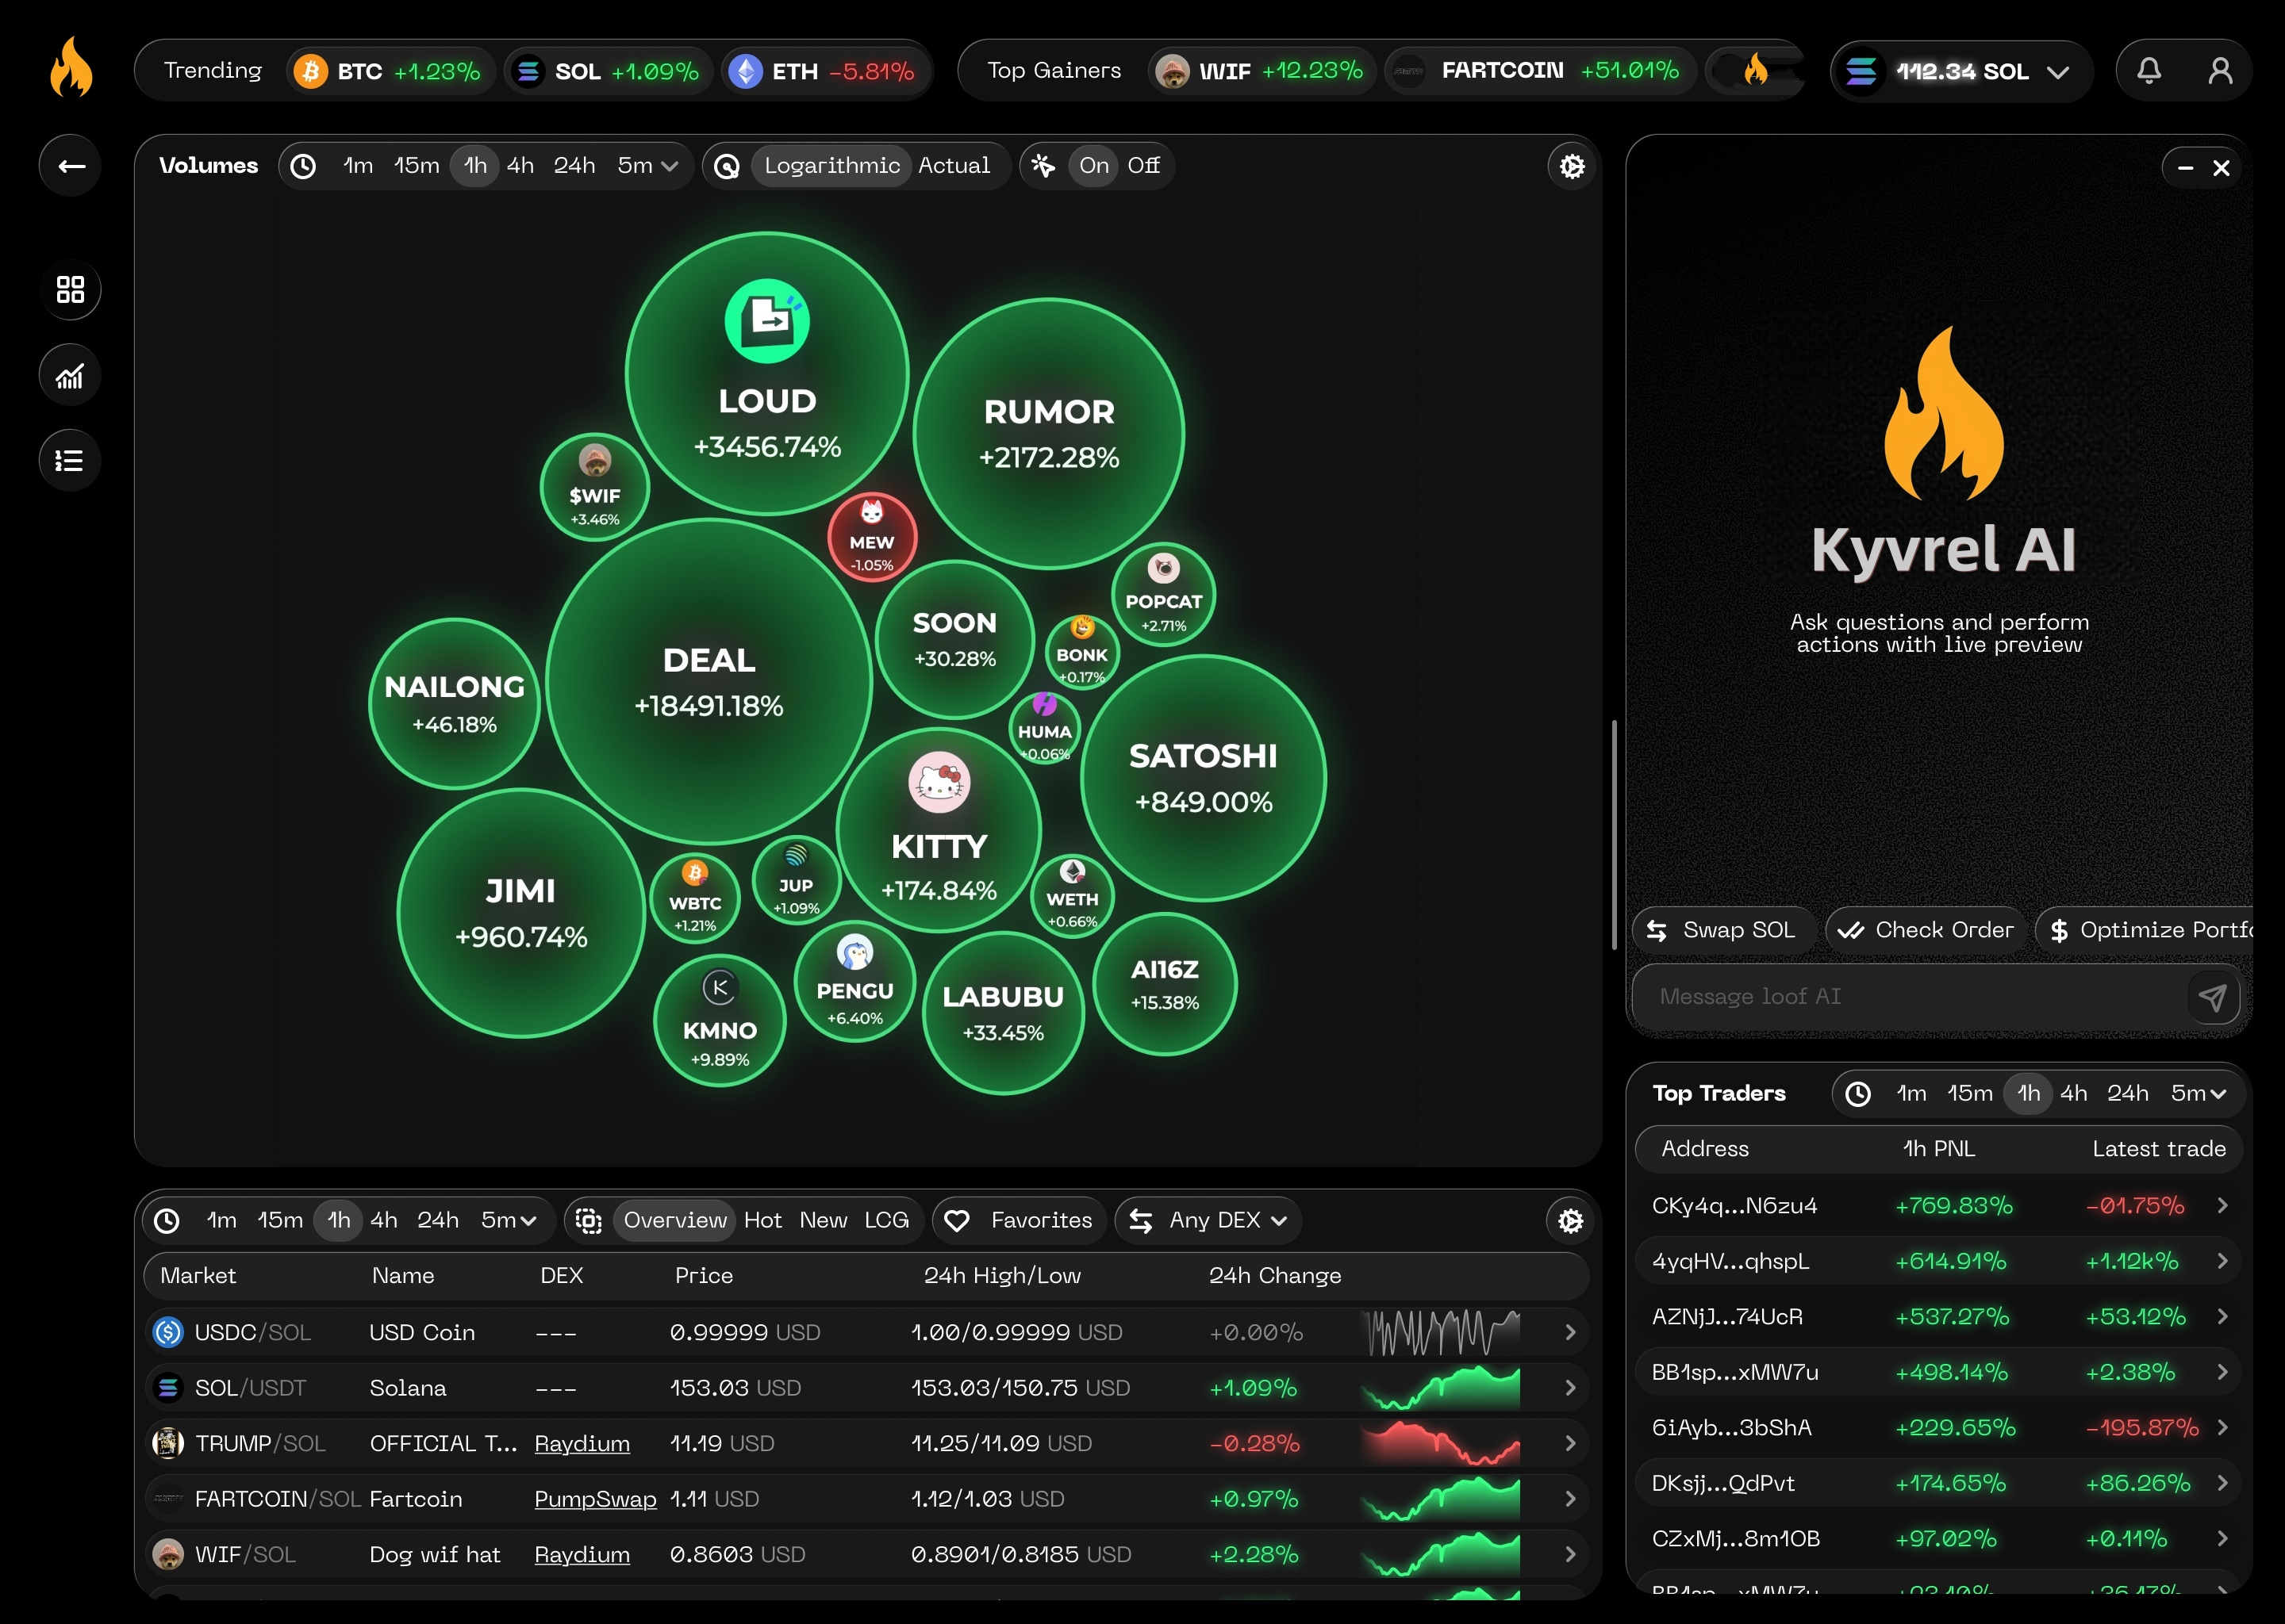Click the Favorites heart icon
The width and height of the screenshot is (2285, 1624).
(956, 1220)
